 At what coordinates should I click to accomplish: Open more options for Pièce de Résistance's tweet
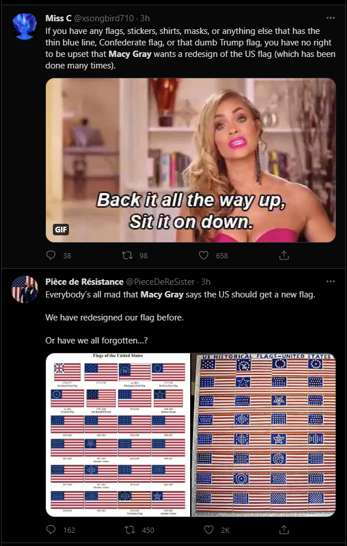coord(330,281)
